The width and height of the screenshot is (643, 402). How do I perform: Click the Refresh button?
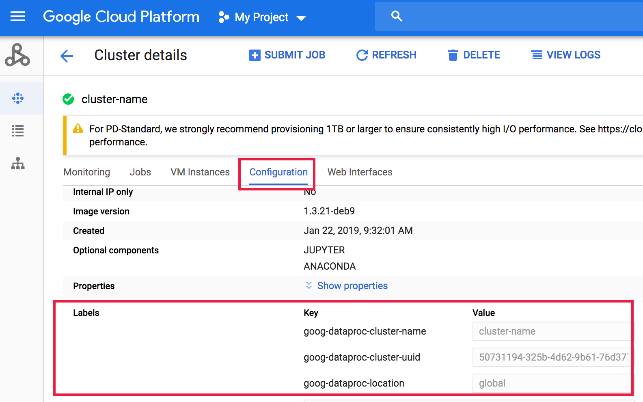pos(386,55)
